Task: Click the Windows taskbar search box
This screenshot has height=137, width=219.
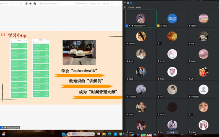Action: click(81, 134)
